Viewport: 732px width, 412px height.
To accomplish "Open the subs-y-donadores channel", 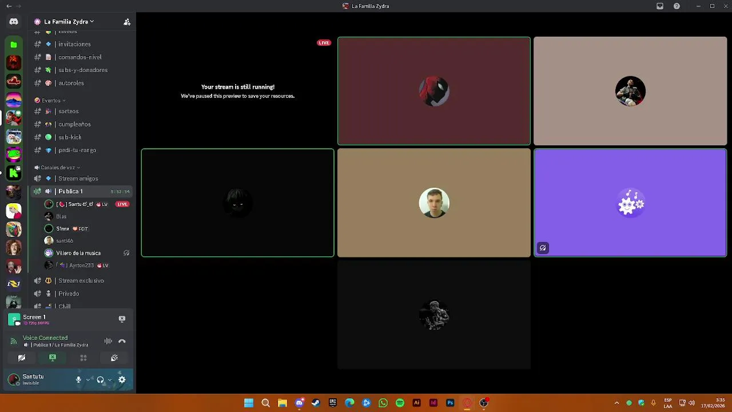I will 82,70.
